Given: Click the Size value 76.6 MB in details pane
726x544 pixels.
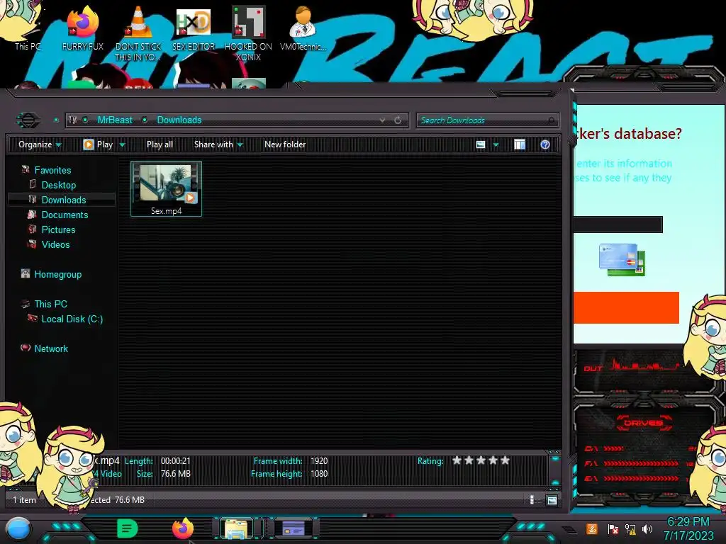Looking at the screenshot, I should pyautogui.click(x=176, y=474).
